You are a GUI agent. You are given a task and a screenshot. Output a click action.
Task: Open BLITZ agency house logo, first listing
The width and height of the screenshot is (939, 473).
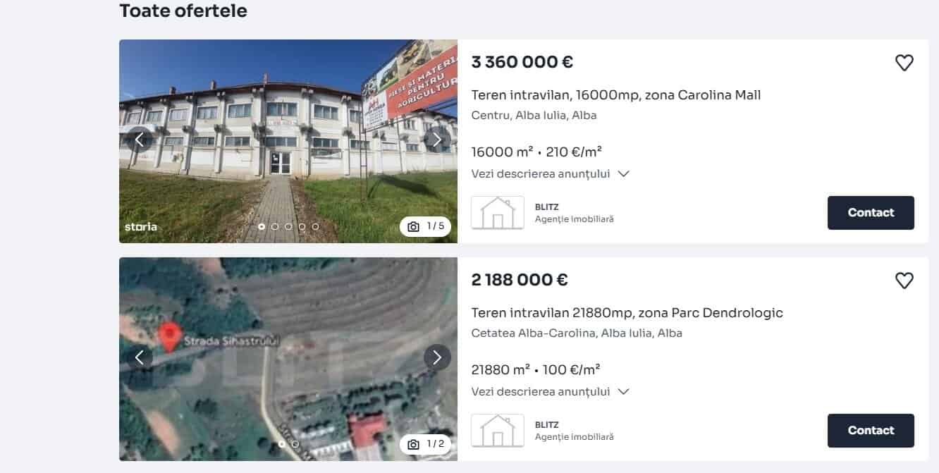(498, 213)
